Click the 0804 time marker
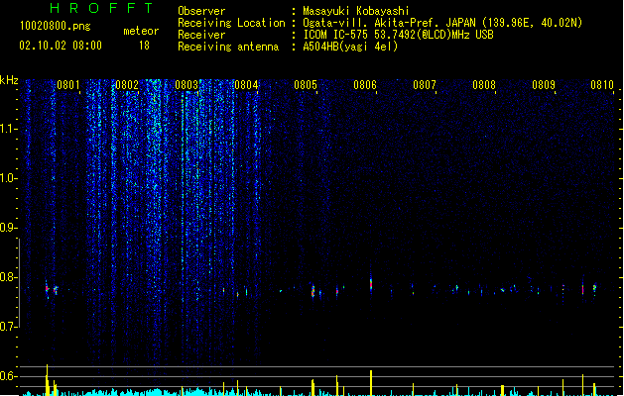Image resolution: width=624 pixels, height=396 pixels. point(246,85)
